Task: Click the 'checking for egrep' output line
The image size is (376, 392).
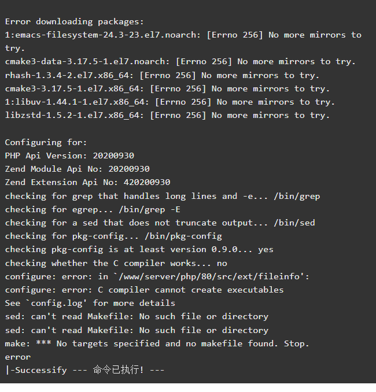Action: [x=93, y=209]
